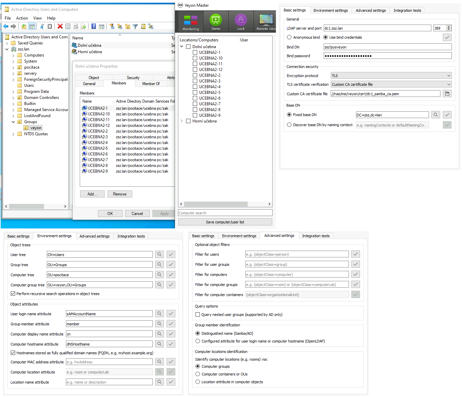Select Computer containers or OUs radio
The height and width of the screenshot is (397, 462).
pyautogui.click(x=198, y=374)
